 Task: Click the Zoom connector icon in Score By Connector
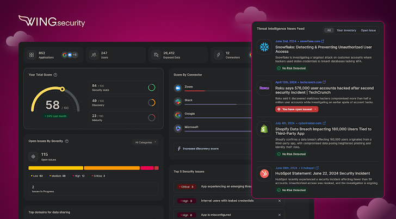click(178, 88)
